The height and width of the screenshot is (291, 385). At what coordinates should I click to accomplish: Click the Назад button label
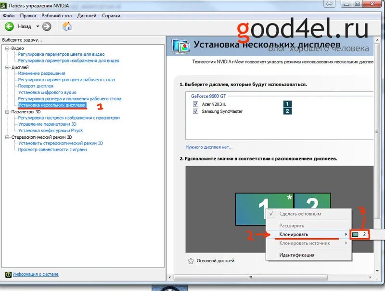[x=25, y=26]
